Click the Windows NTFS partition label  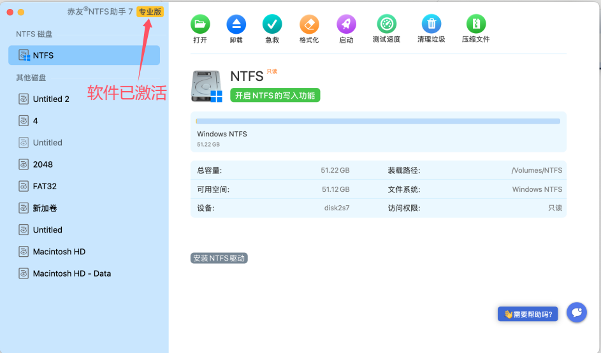click(x=222, y=134)
